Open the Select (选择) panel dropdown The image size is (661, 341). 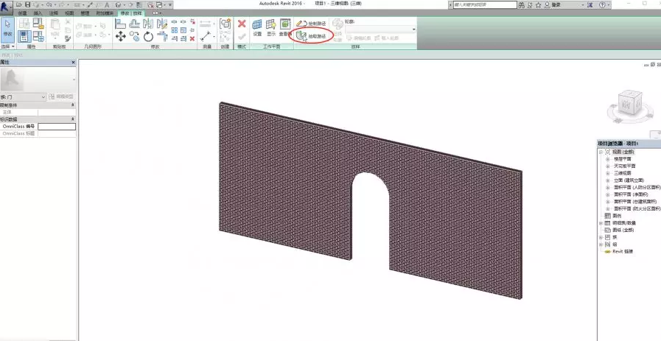tap(7, 46)
